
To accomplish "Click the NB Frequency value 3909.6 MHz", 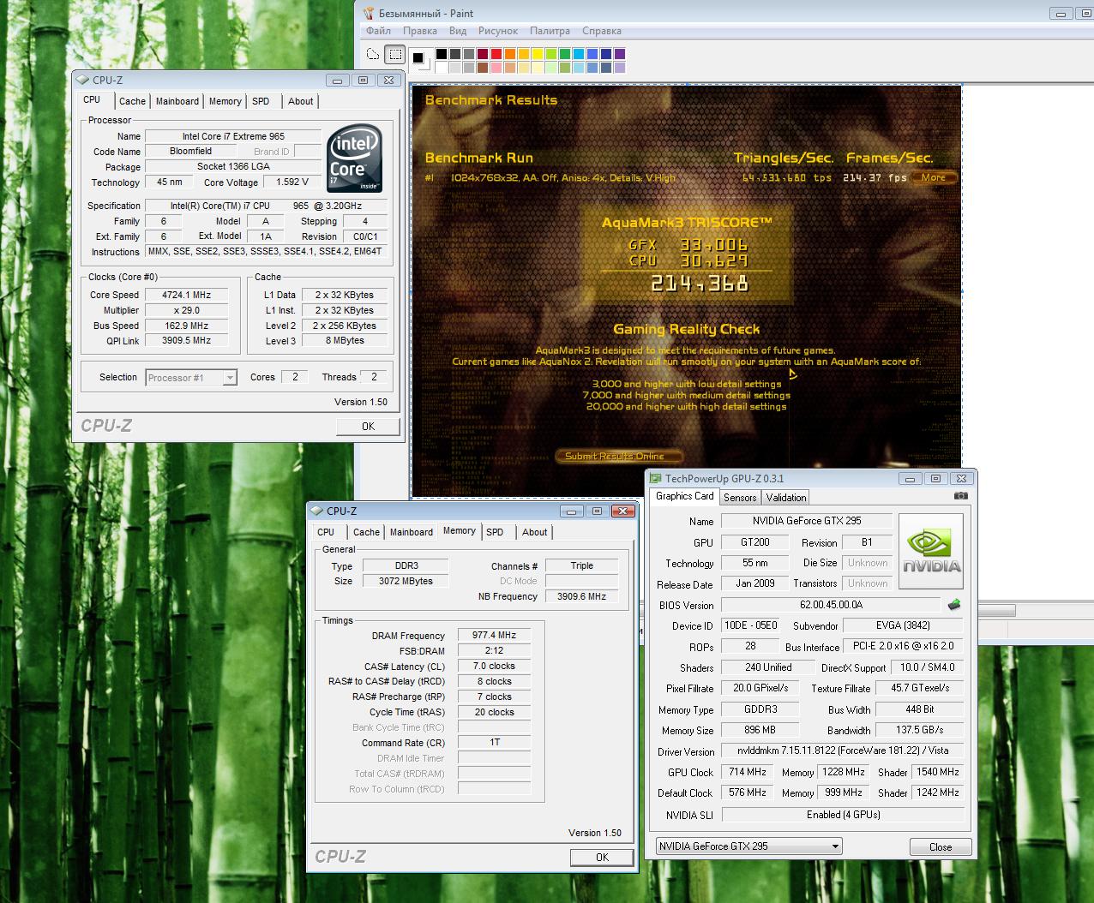I will click(581, 596).
